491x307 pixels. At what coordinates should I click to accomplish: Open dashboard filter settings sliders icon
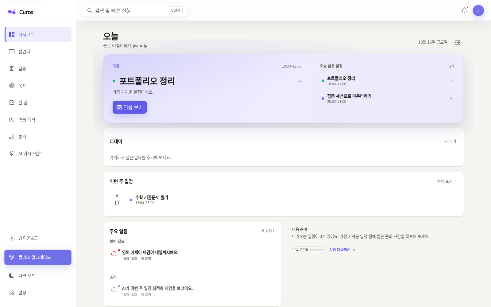pyautogui.click(x=457, y=42)
